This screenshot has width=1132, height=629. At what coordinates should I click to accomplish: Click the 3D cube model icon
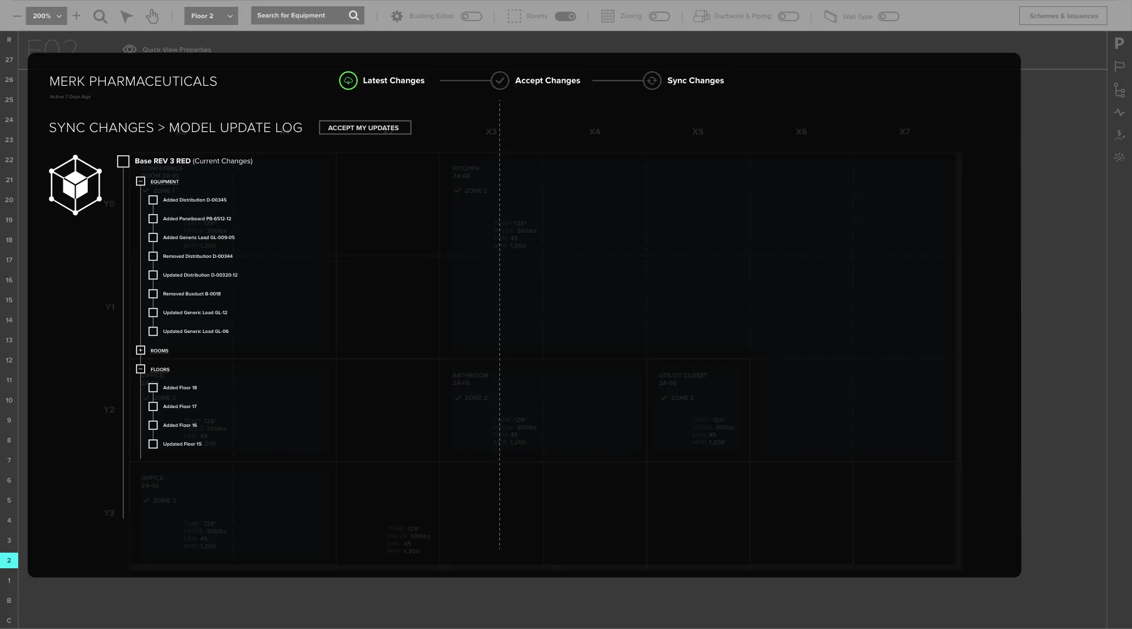coord(75,185)
